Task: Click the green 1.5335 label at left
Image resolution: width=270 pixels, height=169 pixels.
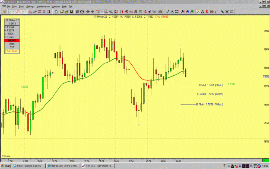Action: (x=25, y=87)
